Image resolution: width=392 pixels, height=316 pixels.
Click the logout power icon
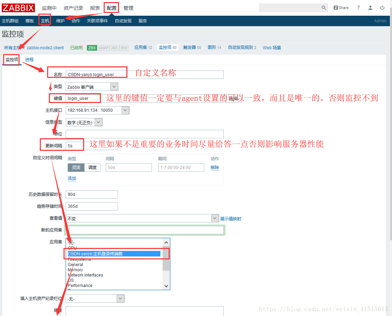pyautogui.click(x=382, y=8)
